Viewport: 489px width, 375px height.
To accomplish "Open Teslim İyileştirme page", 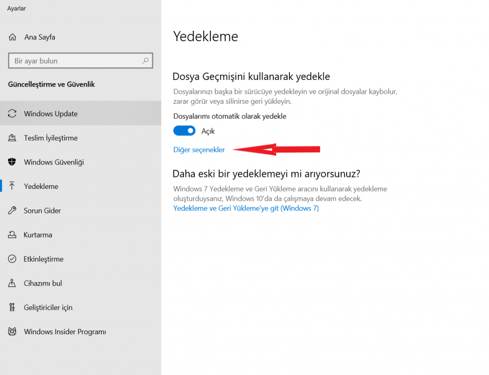I will coord(80,138).
